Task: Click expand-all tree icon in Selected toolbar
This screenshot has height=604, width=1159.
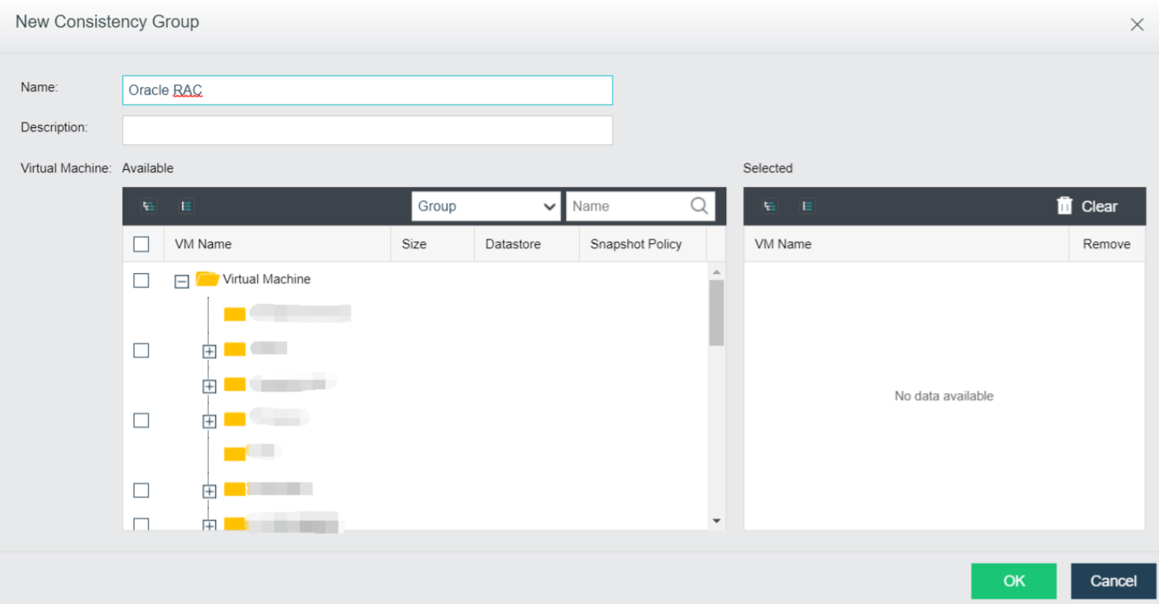Action: click(x=770, y=206)
